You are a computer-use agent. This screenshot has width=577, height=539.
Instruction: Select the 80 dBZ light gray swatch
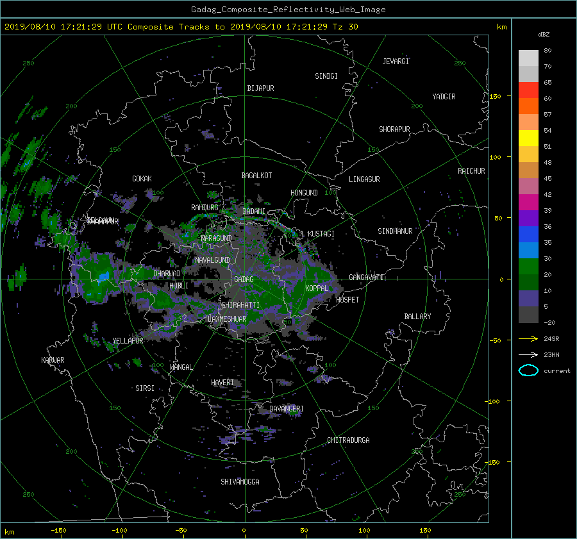click(x=528, y=58)
